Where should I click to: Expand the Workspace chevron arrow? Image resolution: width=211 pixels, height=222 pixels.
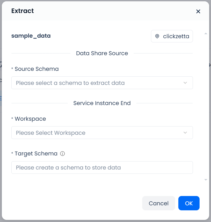pos(185,133)
